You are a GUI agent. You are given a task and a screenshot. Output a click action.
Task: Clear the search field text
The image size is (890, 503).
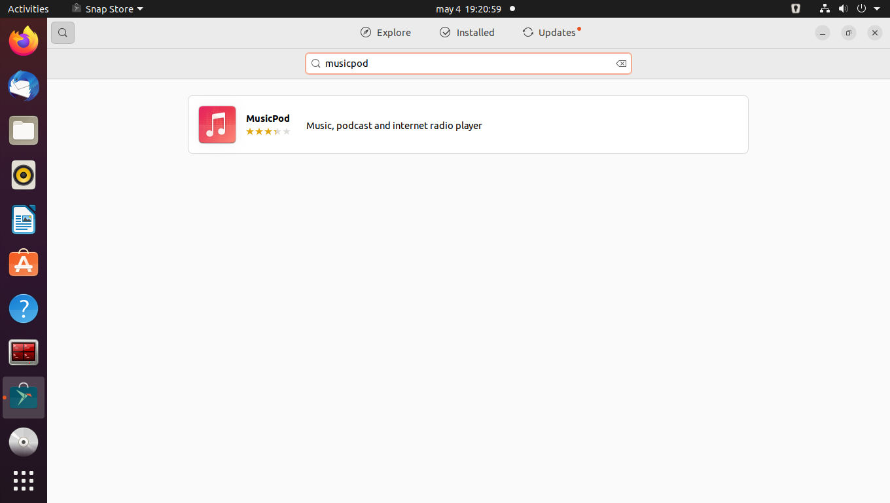621,64
